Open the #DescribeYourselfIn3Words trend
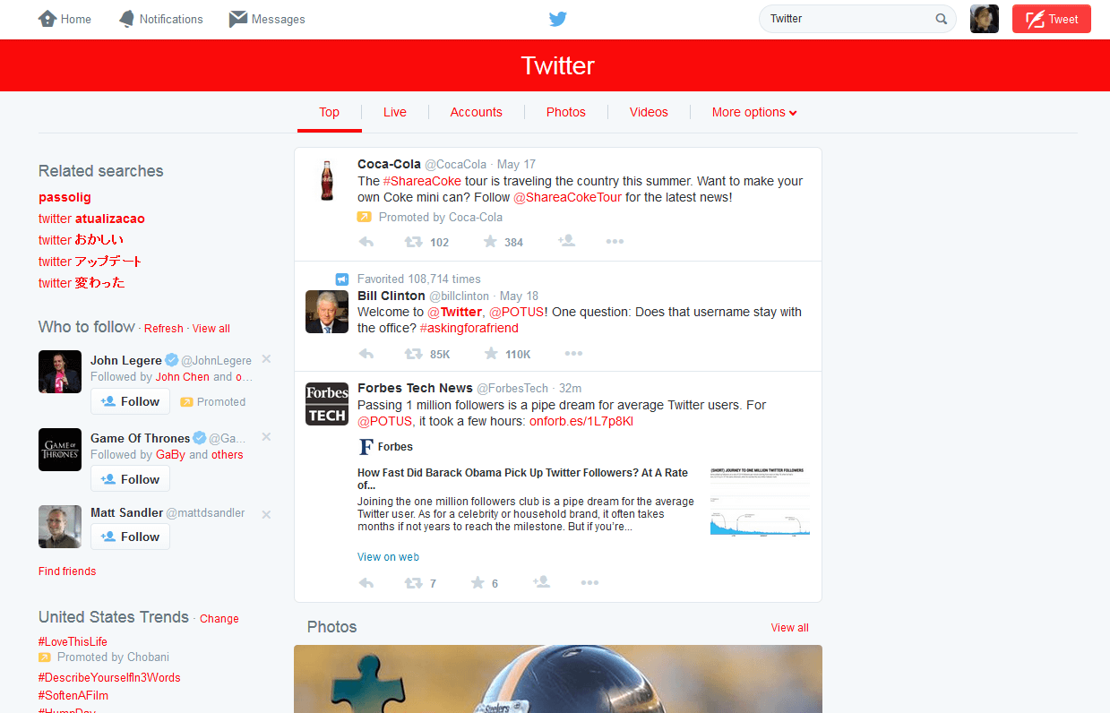This screenshot has height=713, width=1110. click(109, 678)
